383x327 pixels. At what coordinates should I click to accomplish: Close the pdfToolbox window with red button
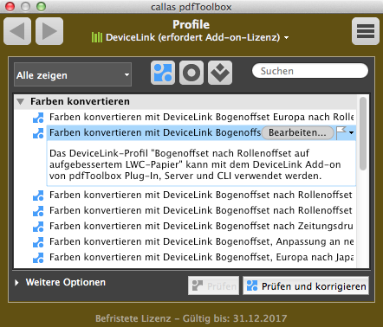[10, 6]
